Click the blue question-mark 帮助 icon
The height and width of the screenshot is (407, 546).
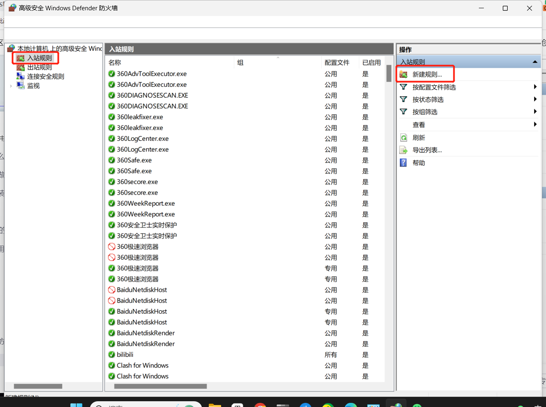[x=404, y=163]
